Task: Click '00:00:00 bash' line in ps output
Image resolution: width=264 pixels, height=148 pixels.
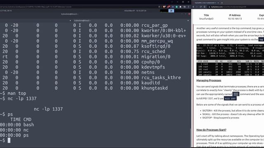Action: pos(17,125)
